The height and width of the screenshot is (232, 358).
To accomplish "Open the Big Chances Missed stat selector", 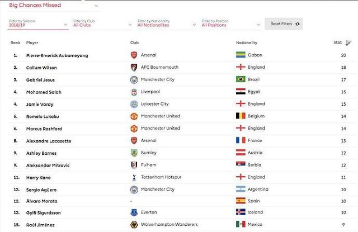I will (x=54, y=6).
